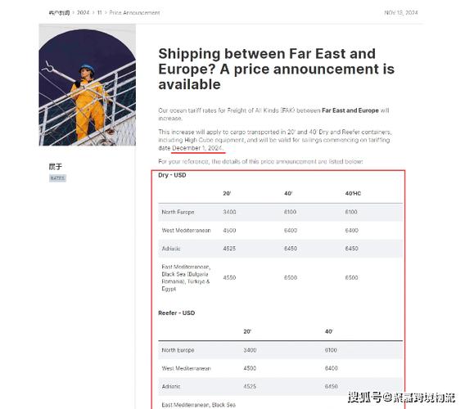Select the Price Announcement breadcrumb

tap(134, 13)
